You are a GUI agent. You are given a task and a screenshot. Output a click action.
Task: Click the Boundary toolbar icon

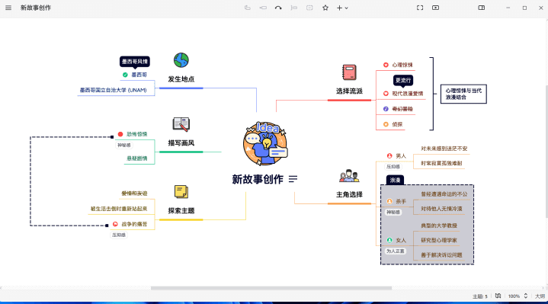click(x=309, y=8)
